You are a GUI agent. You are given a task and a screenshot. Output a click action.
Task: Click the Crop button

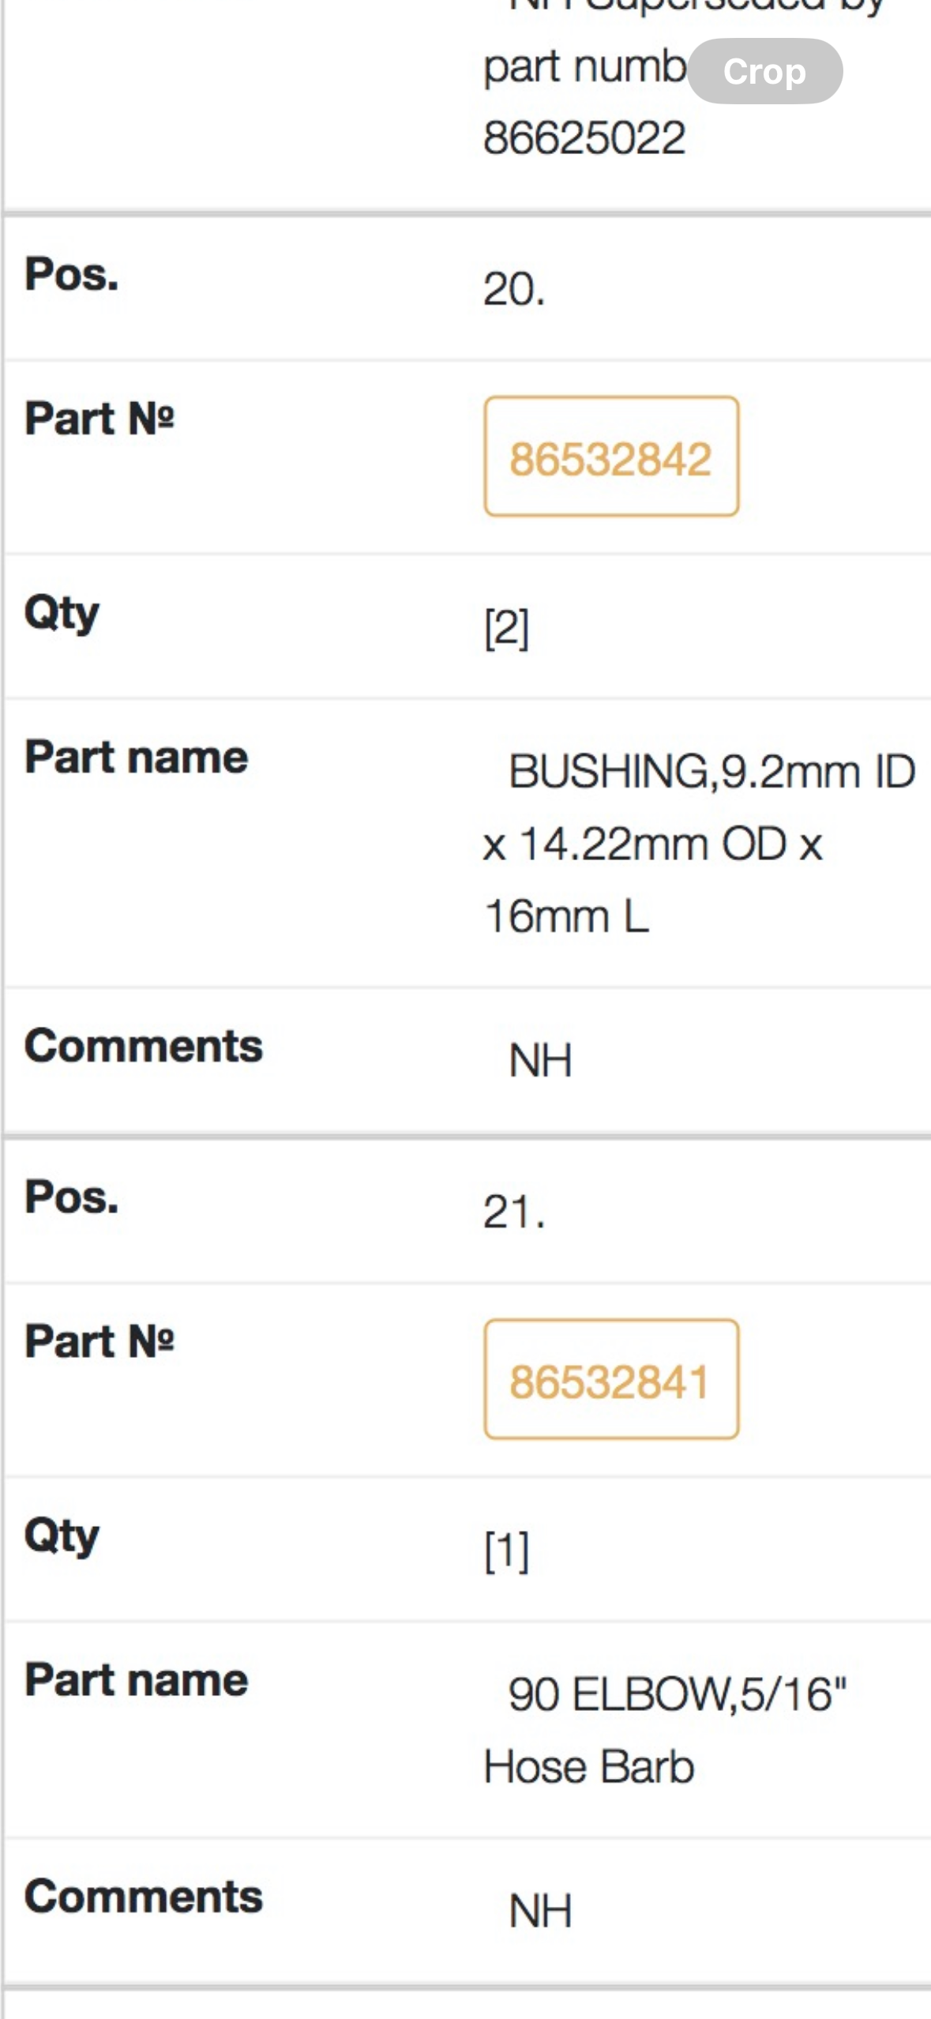click(x=764, y=72)
